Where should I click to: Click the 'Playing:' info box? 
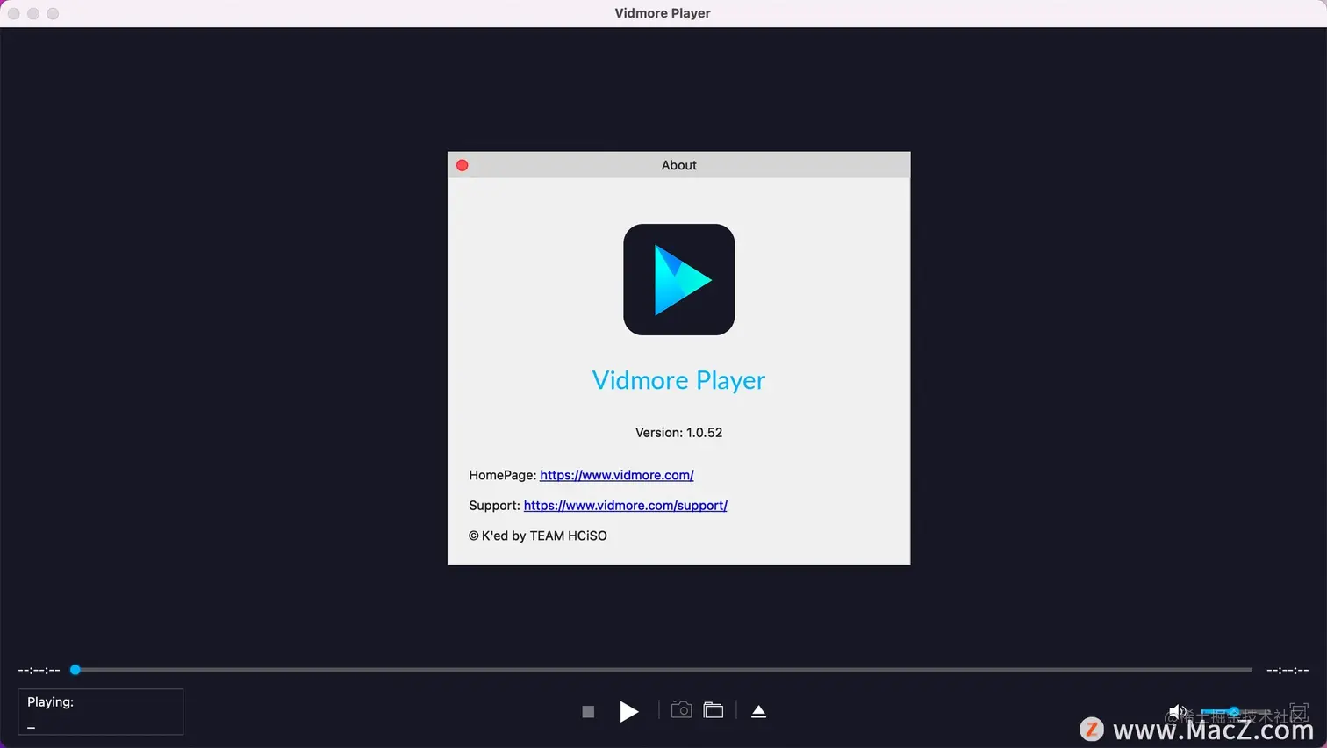click(x=101, y=712)
